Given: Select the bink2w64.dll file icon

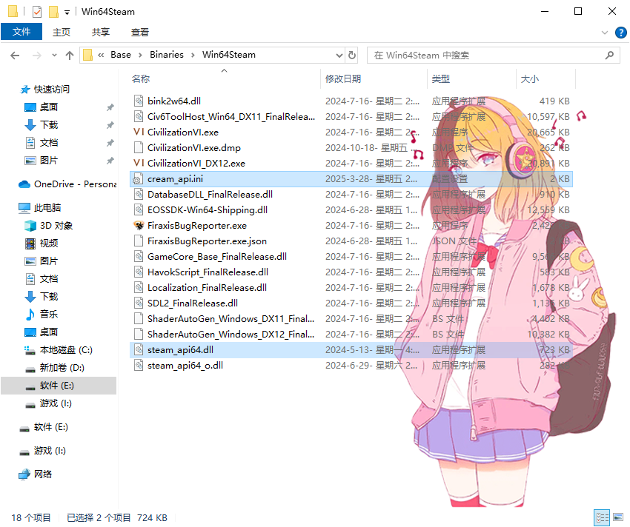Looking at the screenshot, I should pos(138,101).
